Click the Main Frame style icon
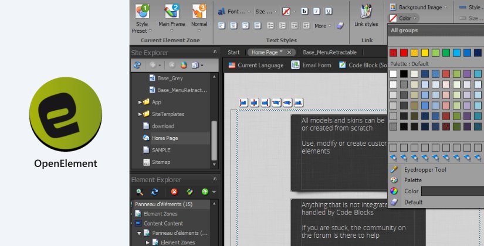 (x=171, y=11)
